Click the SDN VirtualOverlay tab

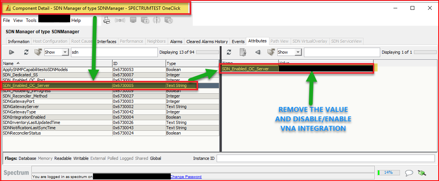[x=310, y=41]
